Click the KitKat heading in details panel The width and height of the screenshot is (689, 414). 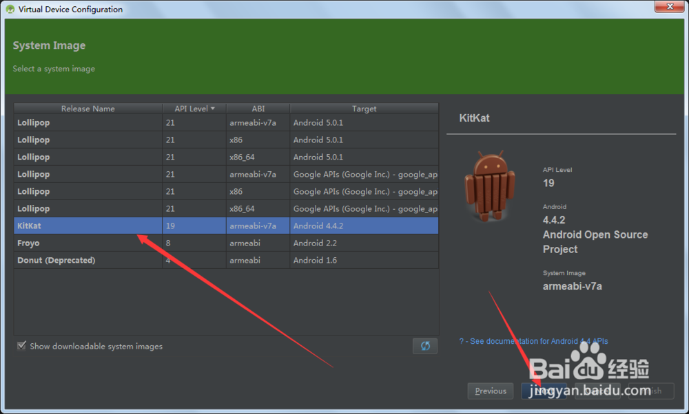pos(474,118)
